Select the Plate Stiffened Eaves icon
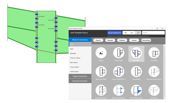 click(136, 90)
